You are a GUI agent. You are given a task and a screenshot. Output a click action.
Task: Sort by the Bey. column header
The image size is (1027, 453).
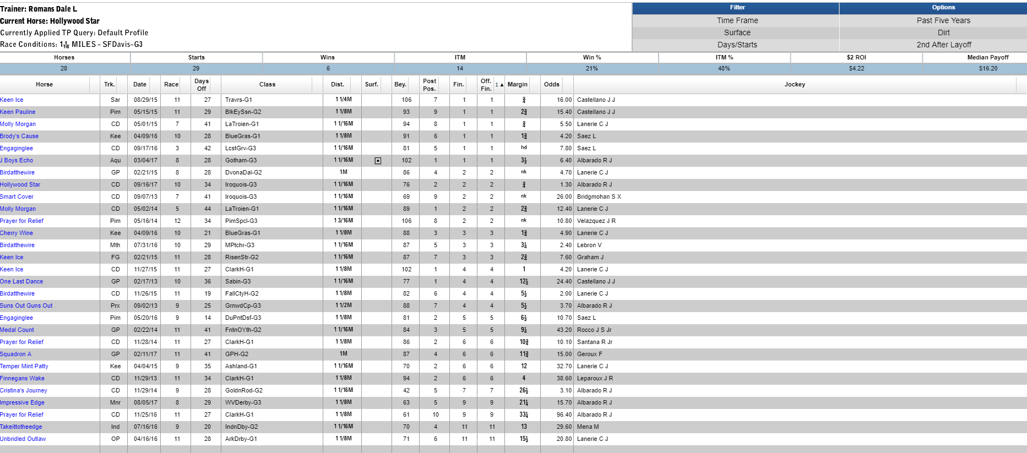pos(400,84)
